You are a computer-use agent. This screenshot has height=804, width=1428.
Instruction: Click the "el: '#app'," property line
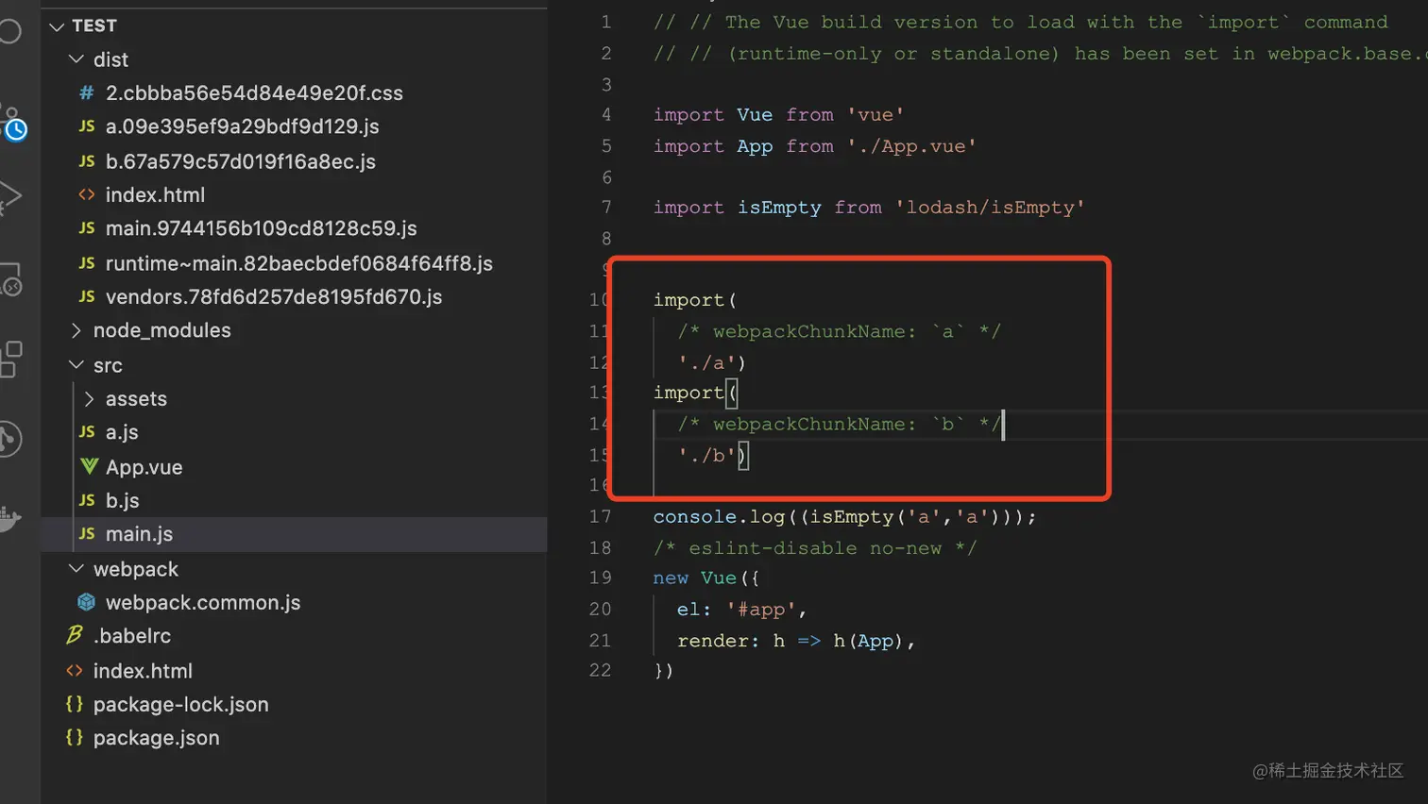(x=742, y=609)
